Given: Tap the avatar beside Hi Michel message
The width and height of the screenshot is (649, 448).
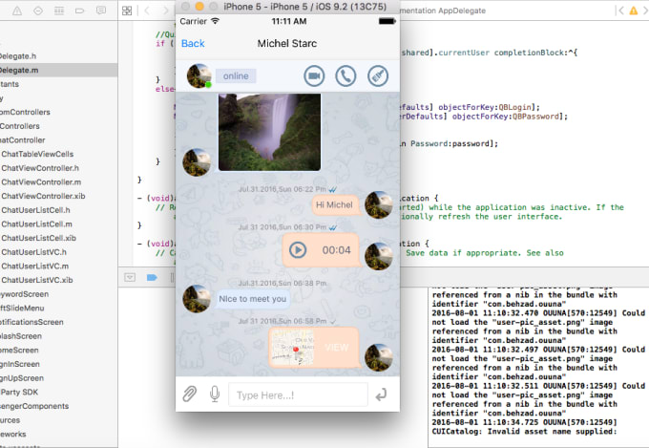Looking at the screenshot, I should (x=378, y=204).
